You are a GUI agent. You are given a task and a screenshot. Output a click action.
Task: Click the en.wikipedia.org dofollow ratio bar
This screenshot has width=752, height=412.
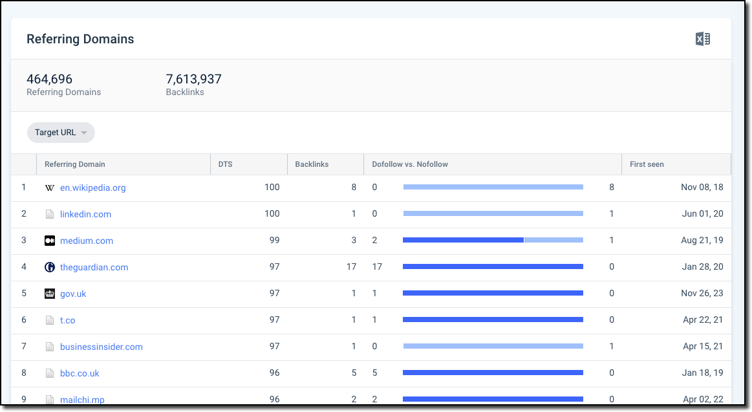(493, 187)
